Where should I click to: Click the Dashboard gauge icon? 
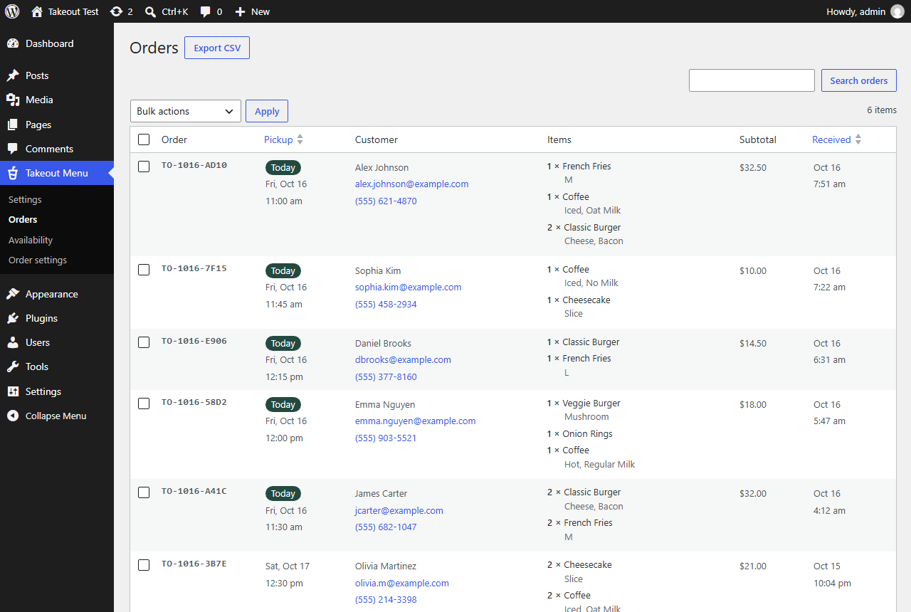pyautogui.click(x=13, y=43)
